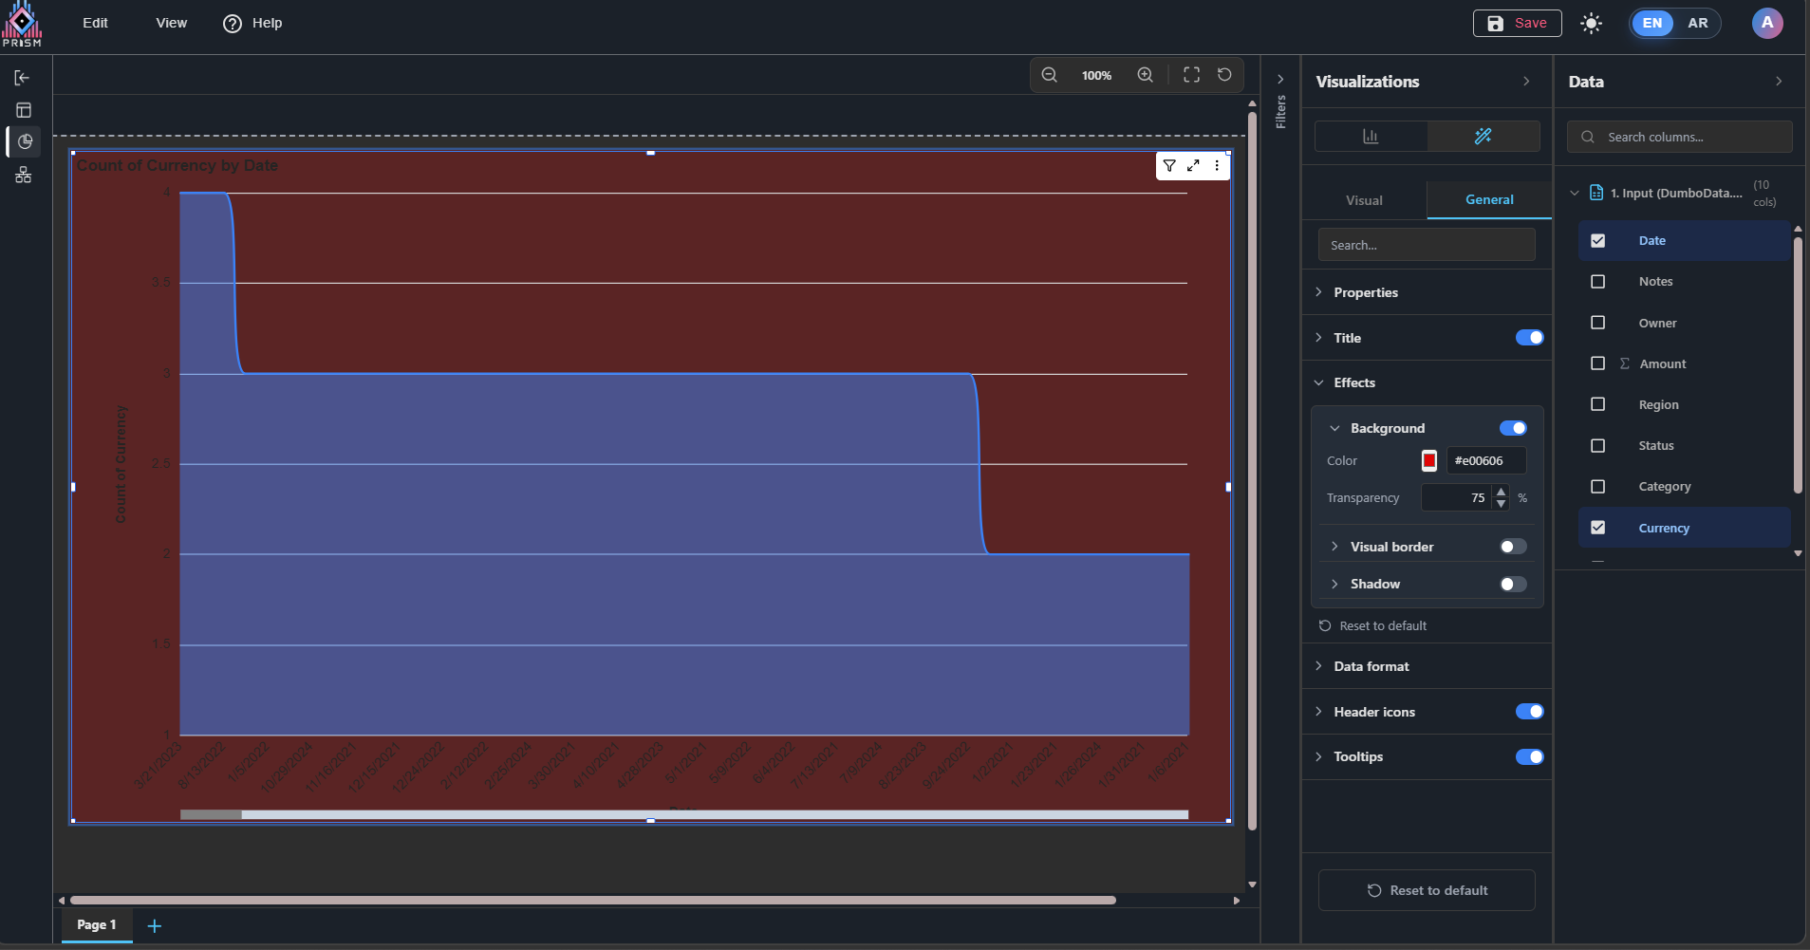Click the reset zoom rotate icon
The image size is (1810, 950).
[1224, 75]
